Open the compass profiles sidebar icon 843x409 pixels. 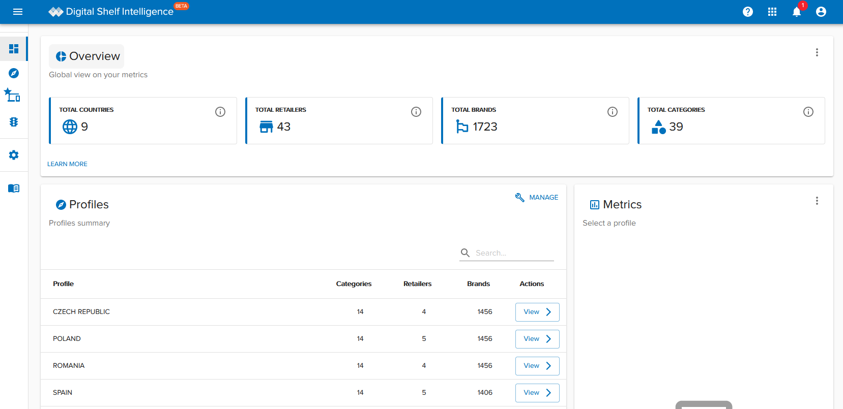click(14, 73)
